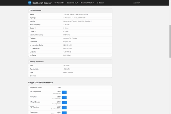Click the CPU Information section header
The height and width of the screenshot is (114, 171).
[x=70, y=10]
